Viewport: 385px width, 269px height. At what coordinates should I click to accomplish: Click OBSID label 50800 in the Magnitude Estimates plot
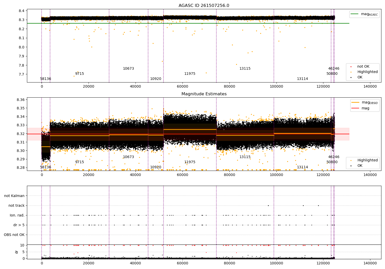[x=332, y=162]
